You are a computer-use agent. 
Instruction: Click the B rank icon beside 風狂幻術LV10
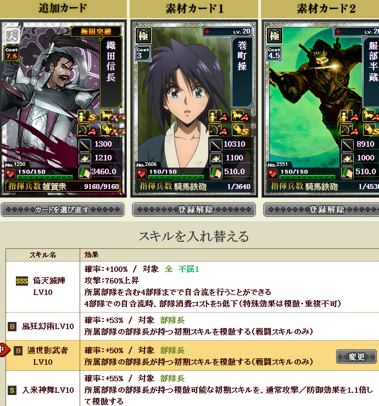[x=12, y=326]
